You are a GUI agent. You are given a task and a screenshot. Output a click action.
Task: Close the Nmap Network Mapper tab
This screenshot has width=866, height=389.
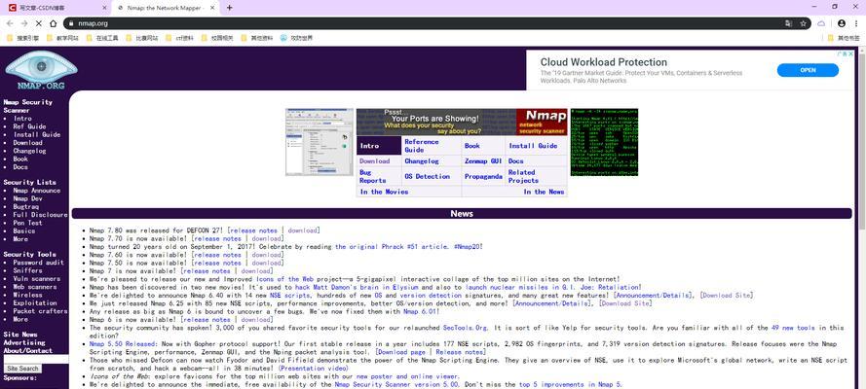click(x=213, y=8)
